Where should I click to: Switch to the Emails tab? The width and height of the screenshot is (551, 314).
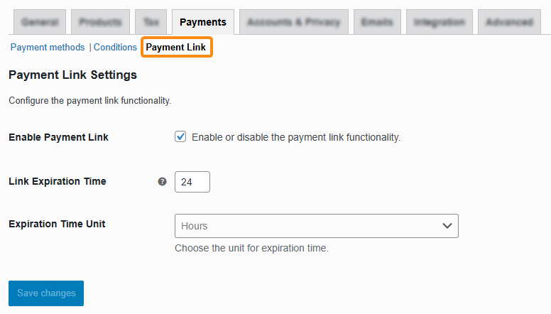377,23
